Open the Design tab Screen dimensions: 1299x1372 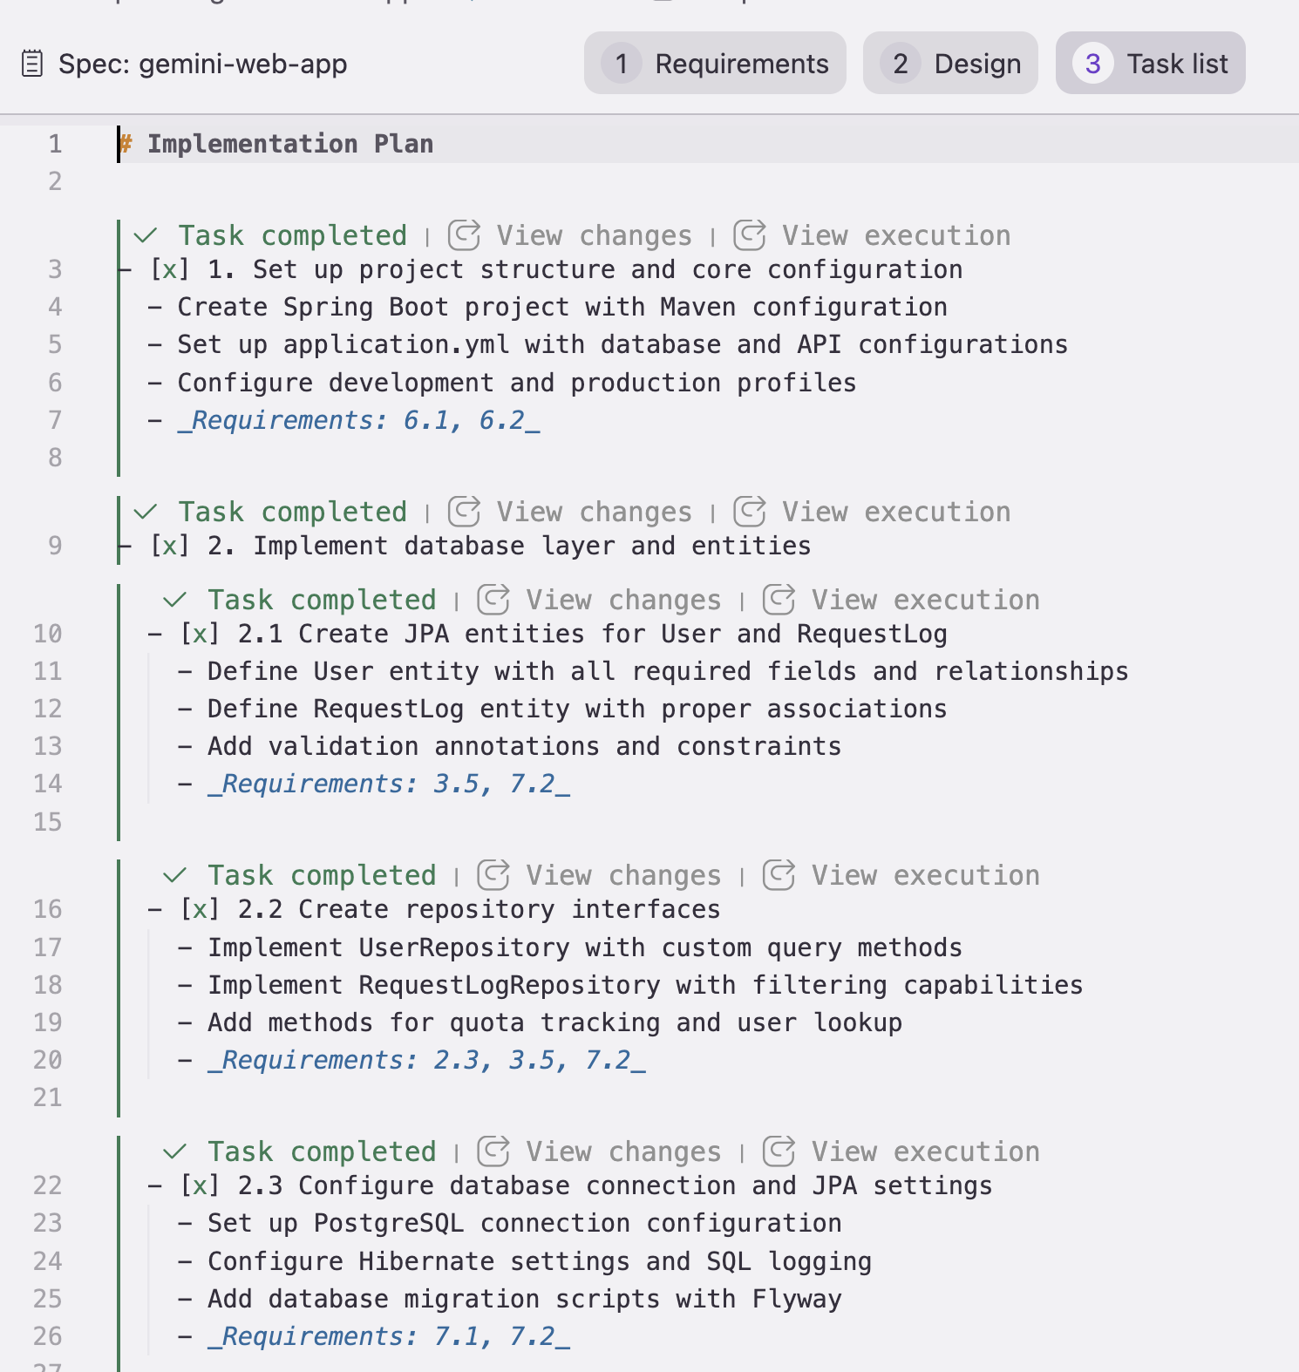tap(950, 64)
